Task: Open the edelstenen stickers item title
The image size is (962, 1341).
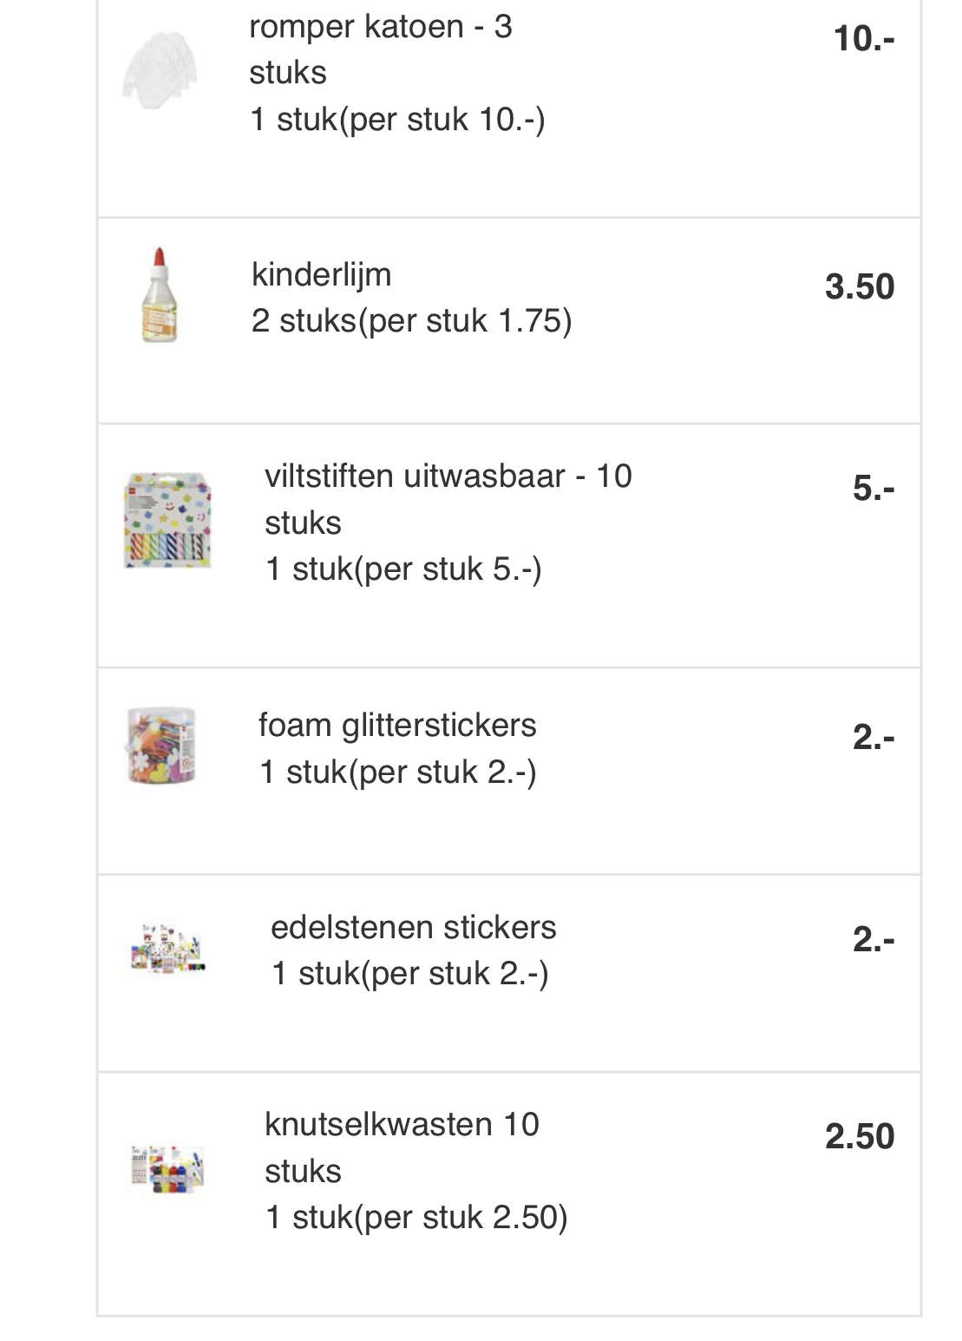Action: tap(413, 927)
